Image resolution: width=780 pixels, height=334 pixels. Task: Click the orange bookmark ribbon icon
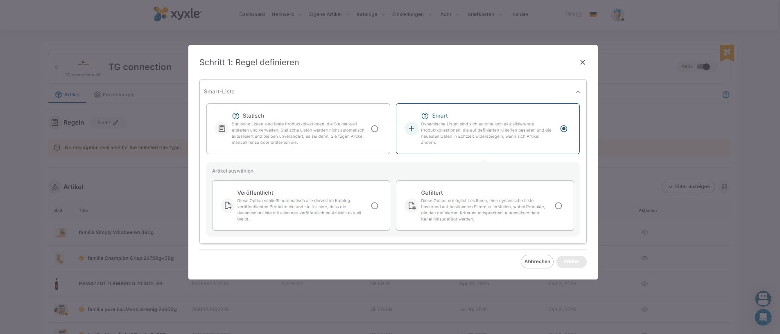[727, 52]
